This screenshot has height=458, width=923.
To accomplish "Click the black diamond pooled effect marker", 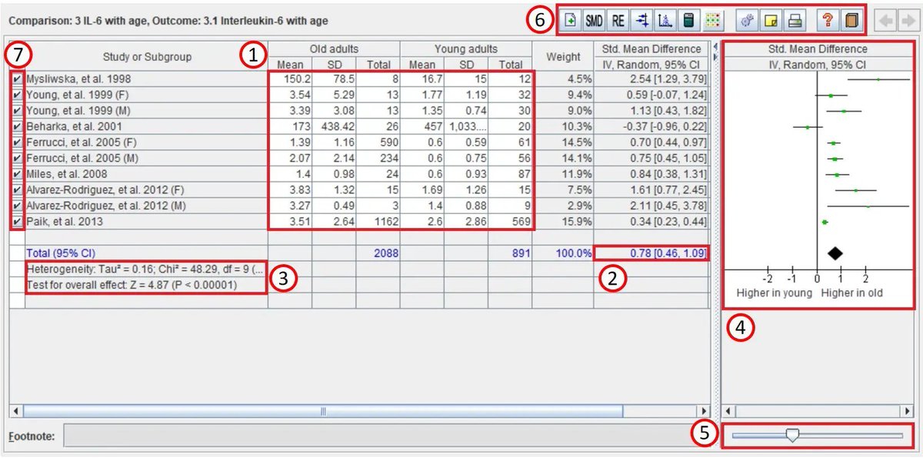I will pos(835,252).
